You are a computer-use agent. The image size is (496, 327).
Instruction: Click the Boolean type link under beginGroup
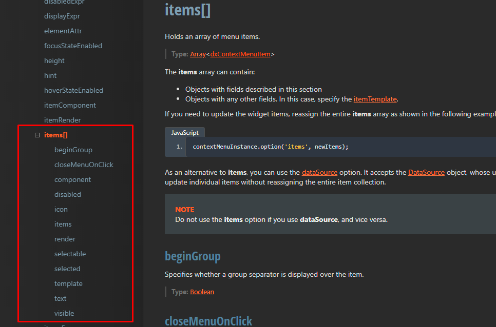(x=202, y=292)
